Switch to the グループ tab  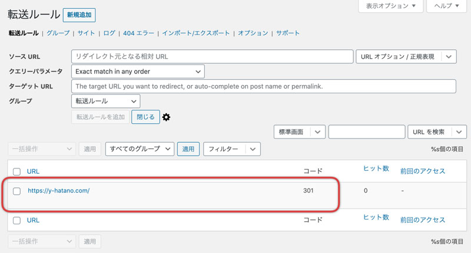click(x=58, y=33)
